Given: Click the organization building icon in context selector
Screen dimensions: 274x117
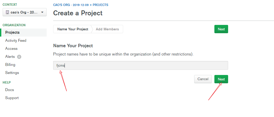Looking at the screenshot, I should (7, 12).
